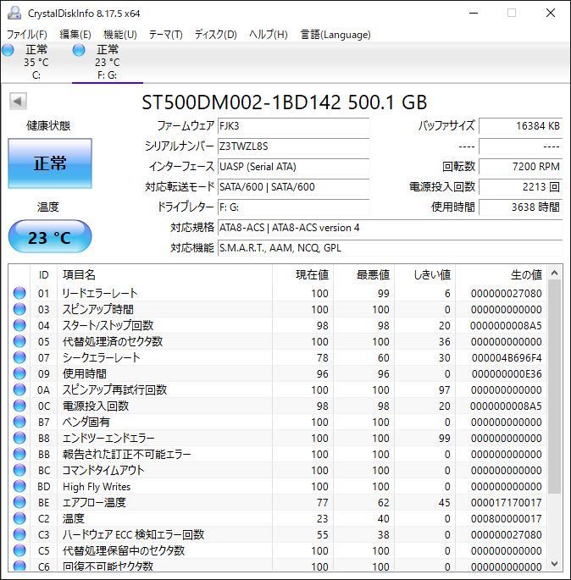
Task: Click the drive letter field F: G:
Action: coord(293,207)
